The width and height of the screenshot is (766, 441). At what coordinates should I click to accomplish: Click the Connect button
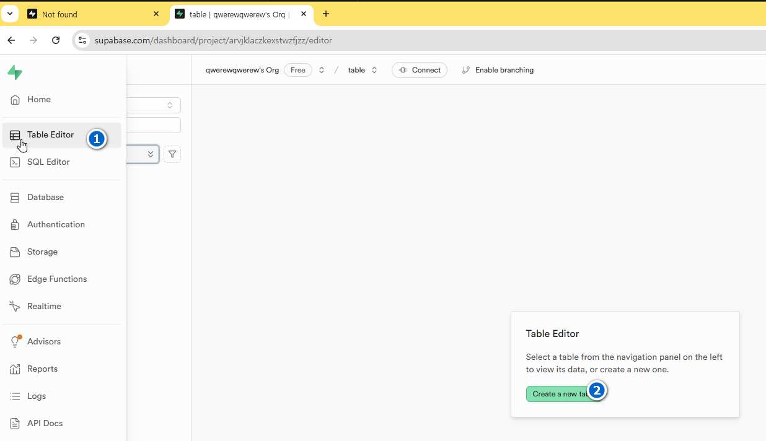pos(420,71)
